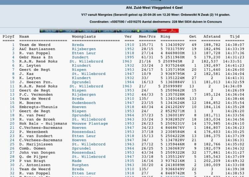
Task: Open Etten Leur link for R. van Poppel rank 3
Action: (84, 53)
